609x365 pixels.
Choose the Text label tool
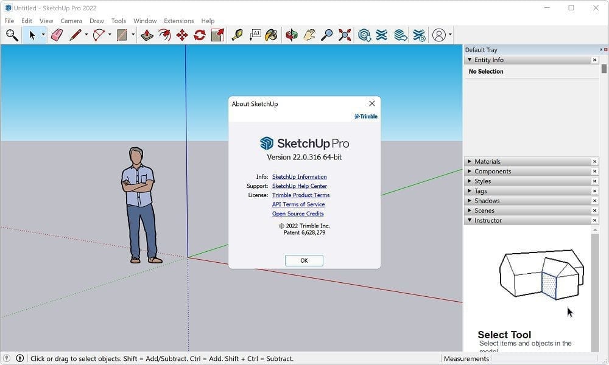point(255,35)
